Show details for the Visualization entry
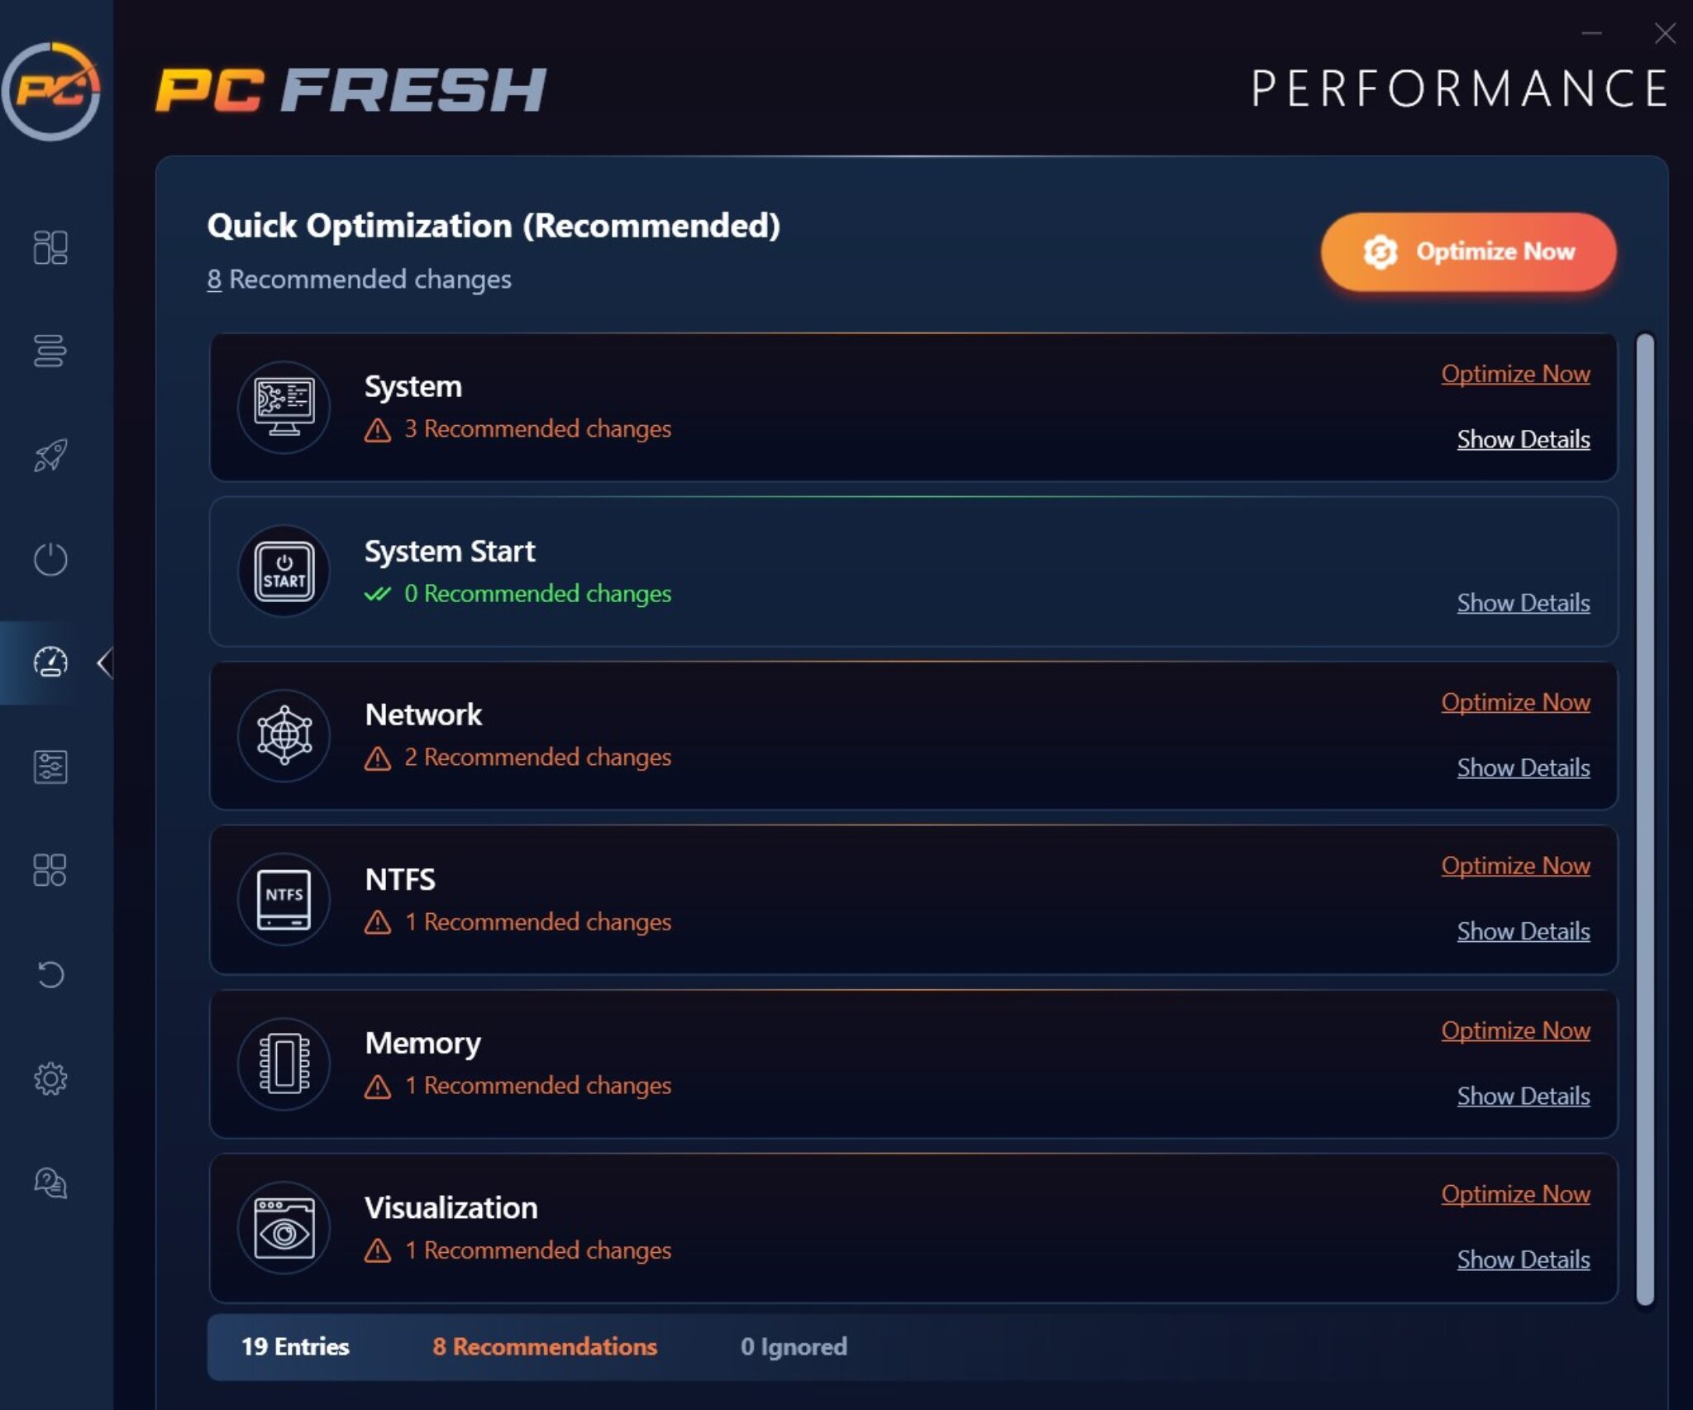This screenshot has height=1410, width=1693. tap(1524, 1259)
